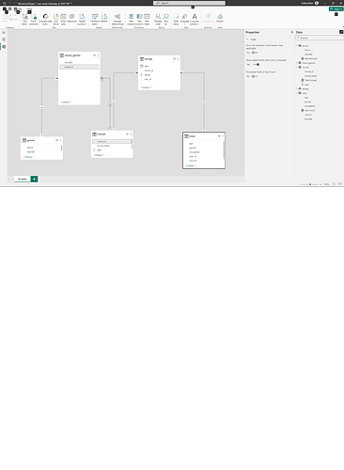Screen dimensions: 344x470
Task: Click the Transform data icon
Action: click(95, 19)
